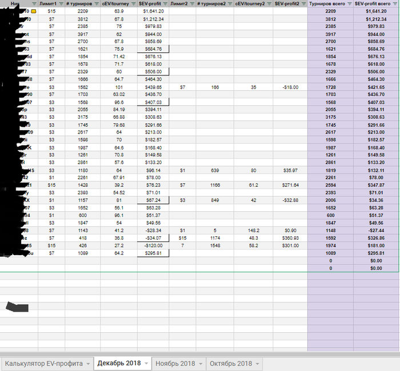Open filter for cEV/tourney2 column
The image size is (400, 371).
[x=269, y=4]
